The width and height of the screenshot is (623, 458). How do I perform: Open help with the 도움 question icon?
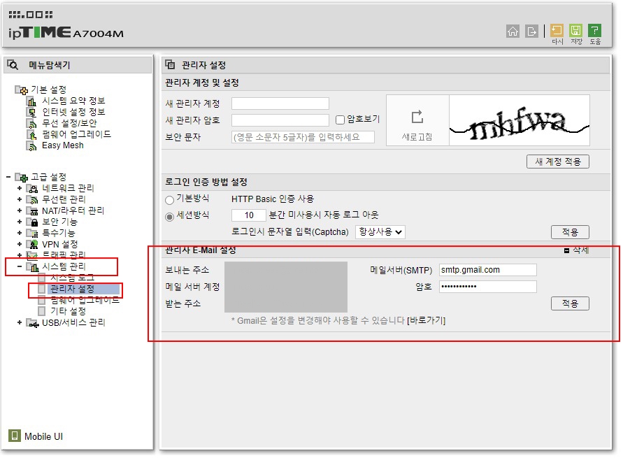point(595,31)
